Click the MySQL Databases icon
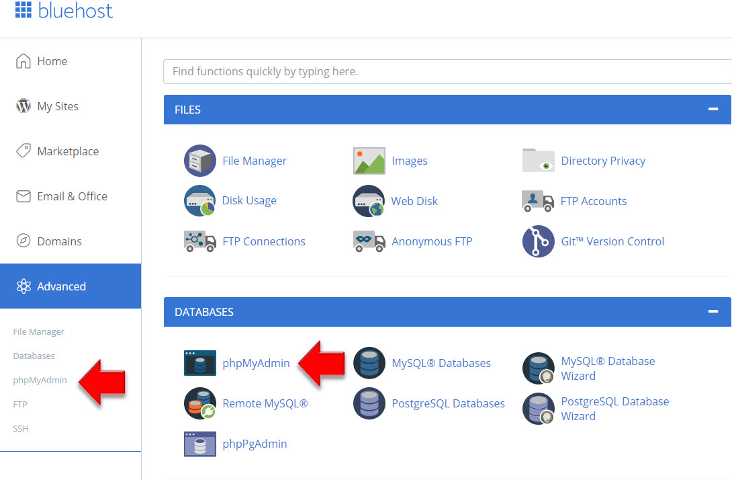The height and width of the screenshot is (480, 732). [369, 363]
